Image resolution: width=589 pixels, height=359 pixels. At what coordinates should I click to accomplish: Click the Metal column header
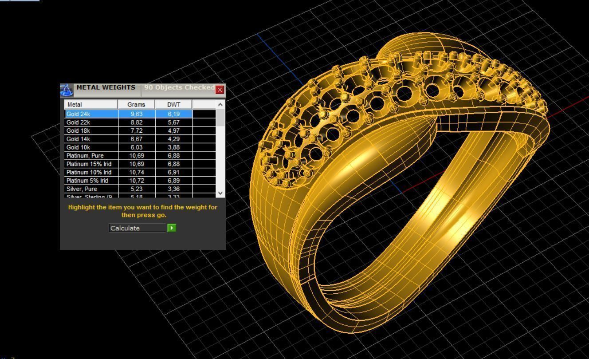click(x=91, y=104)
